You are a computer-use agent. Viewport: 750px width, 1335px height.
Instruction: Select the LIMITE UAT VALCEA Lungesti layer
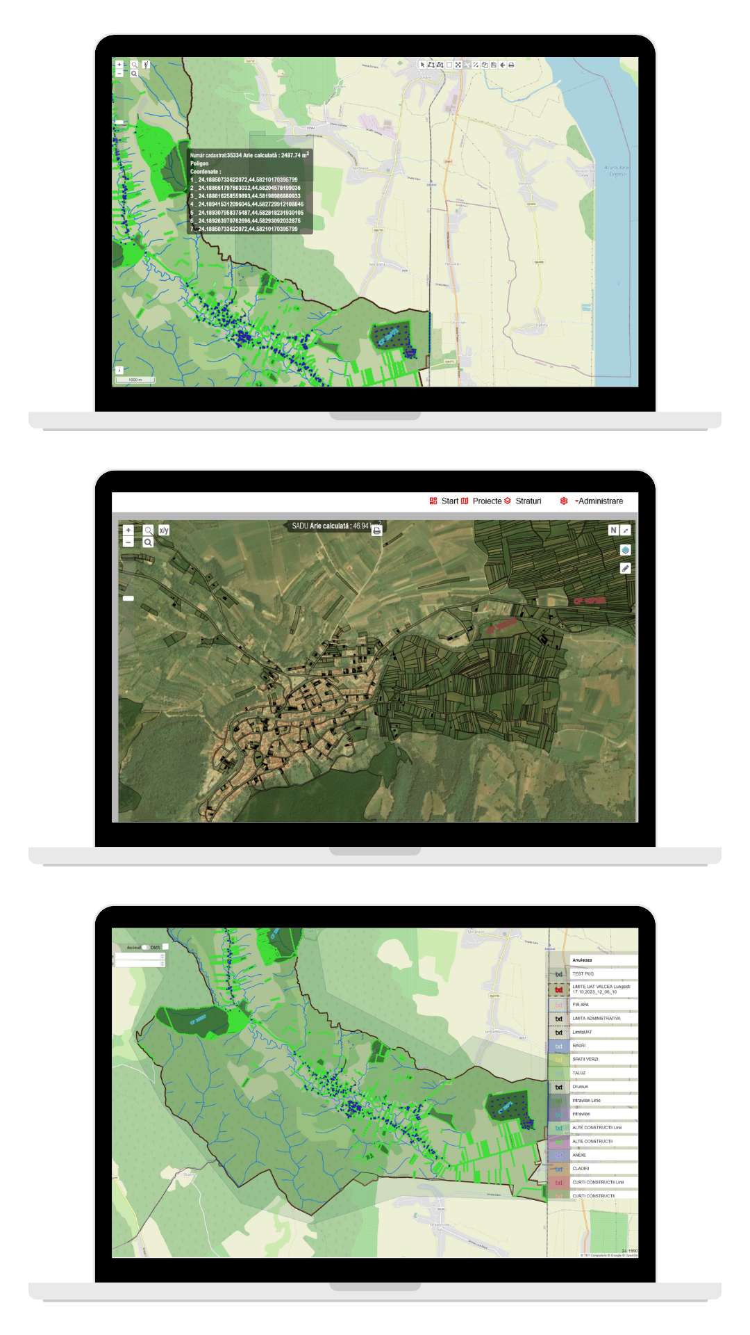click(x=603, y=989)
